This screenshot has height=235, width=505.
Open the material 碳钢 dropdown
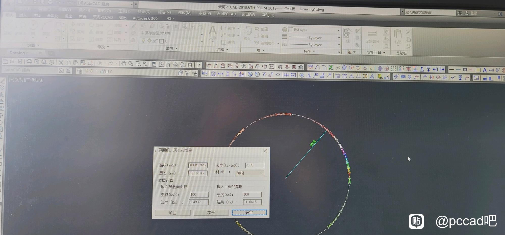(250, 173)
